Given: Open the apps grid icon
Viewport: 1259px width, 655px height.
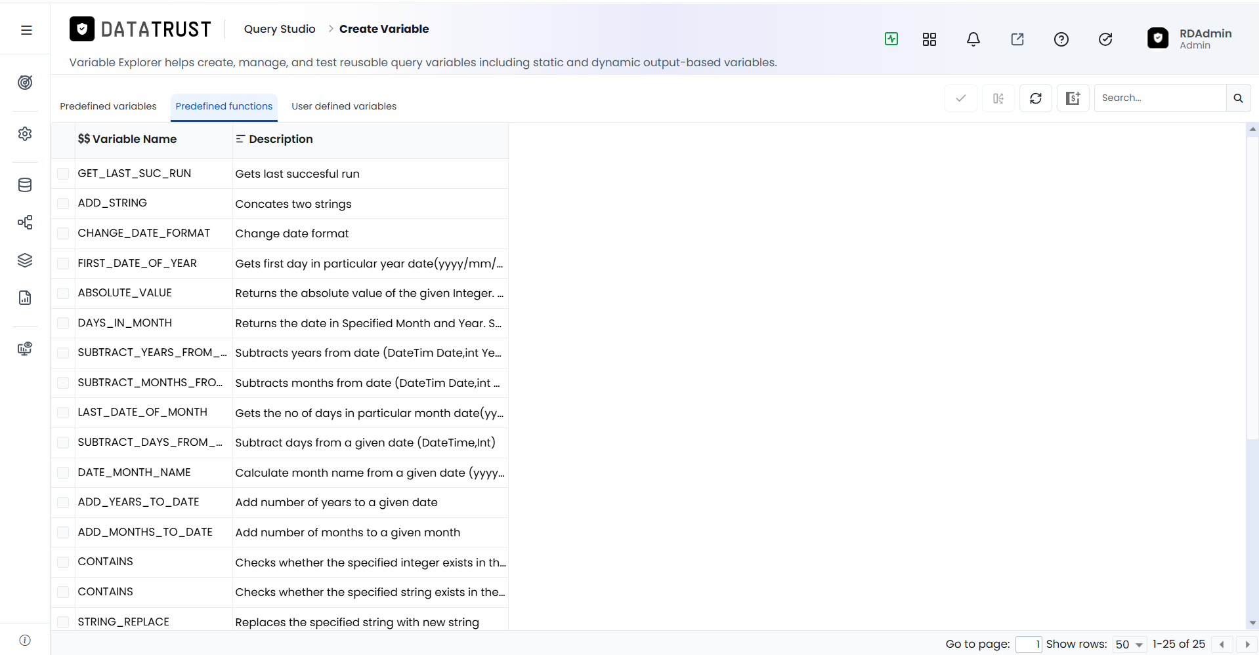Looking at the screenshot, I should pyautogui.click(x=929, y=39).
